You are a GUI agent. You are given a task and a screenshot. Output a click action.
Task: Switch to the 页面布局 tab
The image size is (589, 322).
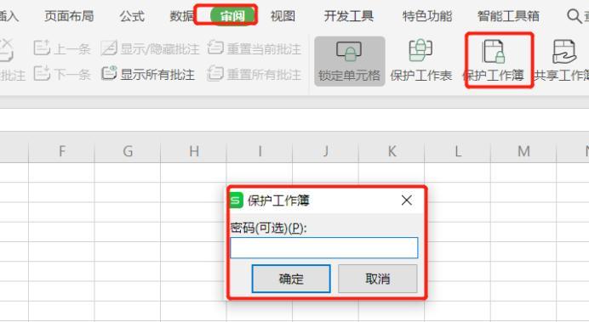tap(69, 16)
